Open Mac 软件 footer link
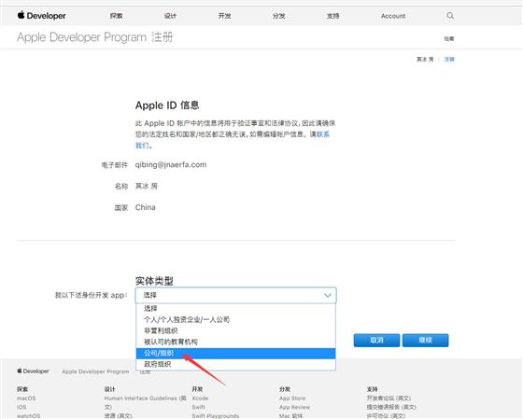523x419 pixels. click(x=291, y=415)
